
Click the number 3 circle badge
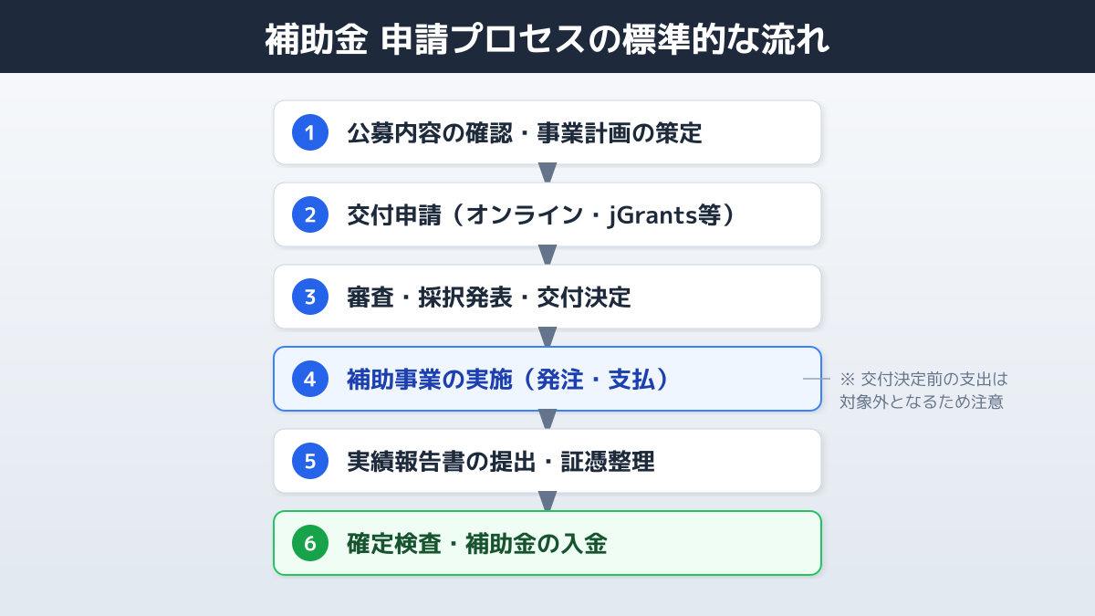(x=309, y=297)
